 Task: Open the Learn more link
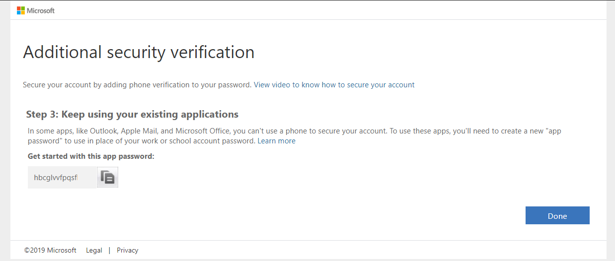(x=276, y=141)
